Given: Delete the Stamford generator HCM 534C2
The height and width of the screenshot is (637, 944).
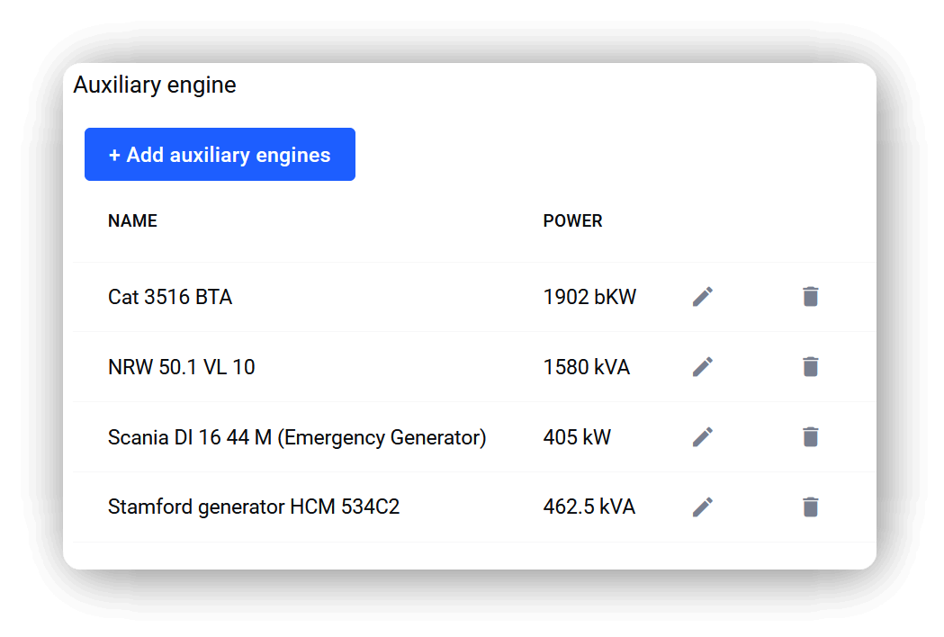Looking at the screenshot, I should tap(810, 507).
